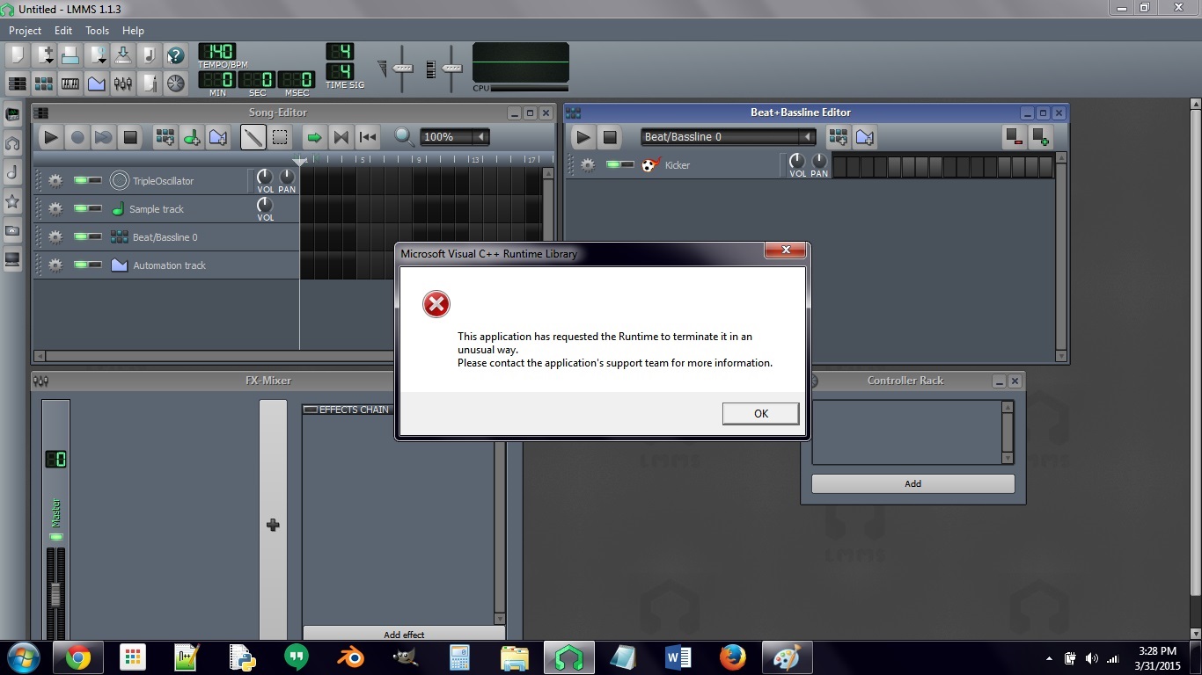Image resolution: width=1202 pixels, height=675 pixels.
Task: Click Add button in Controller Rack
Action: 912,483
